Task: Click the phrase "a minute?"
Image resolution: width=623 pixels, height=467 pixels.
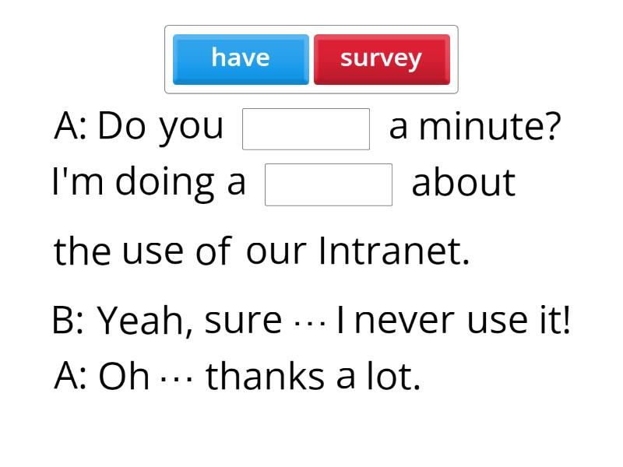Action: tap(475, 126)
